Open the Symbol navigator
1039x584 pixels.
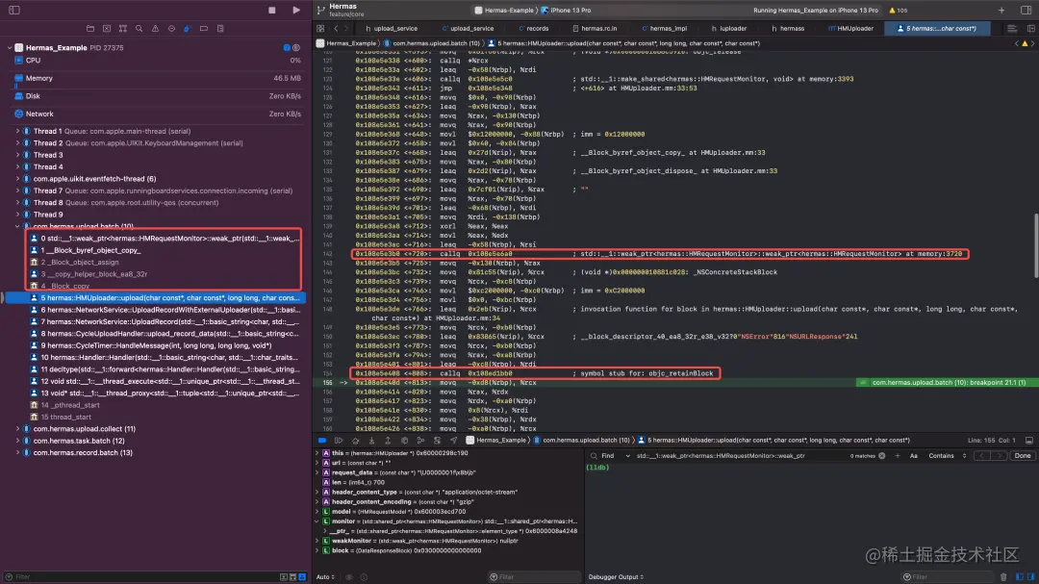pos(122,29)
